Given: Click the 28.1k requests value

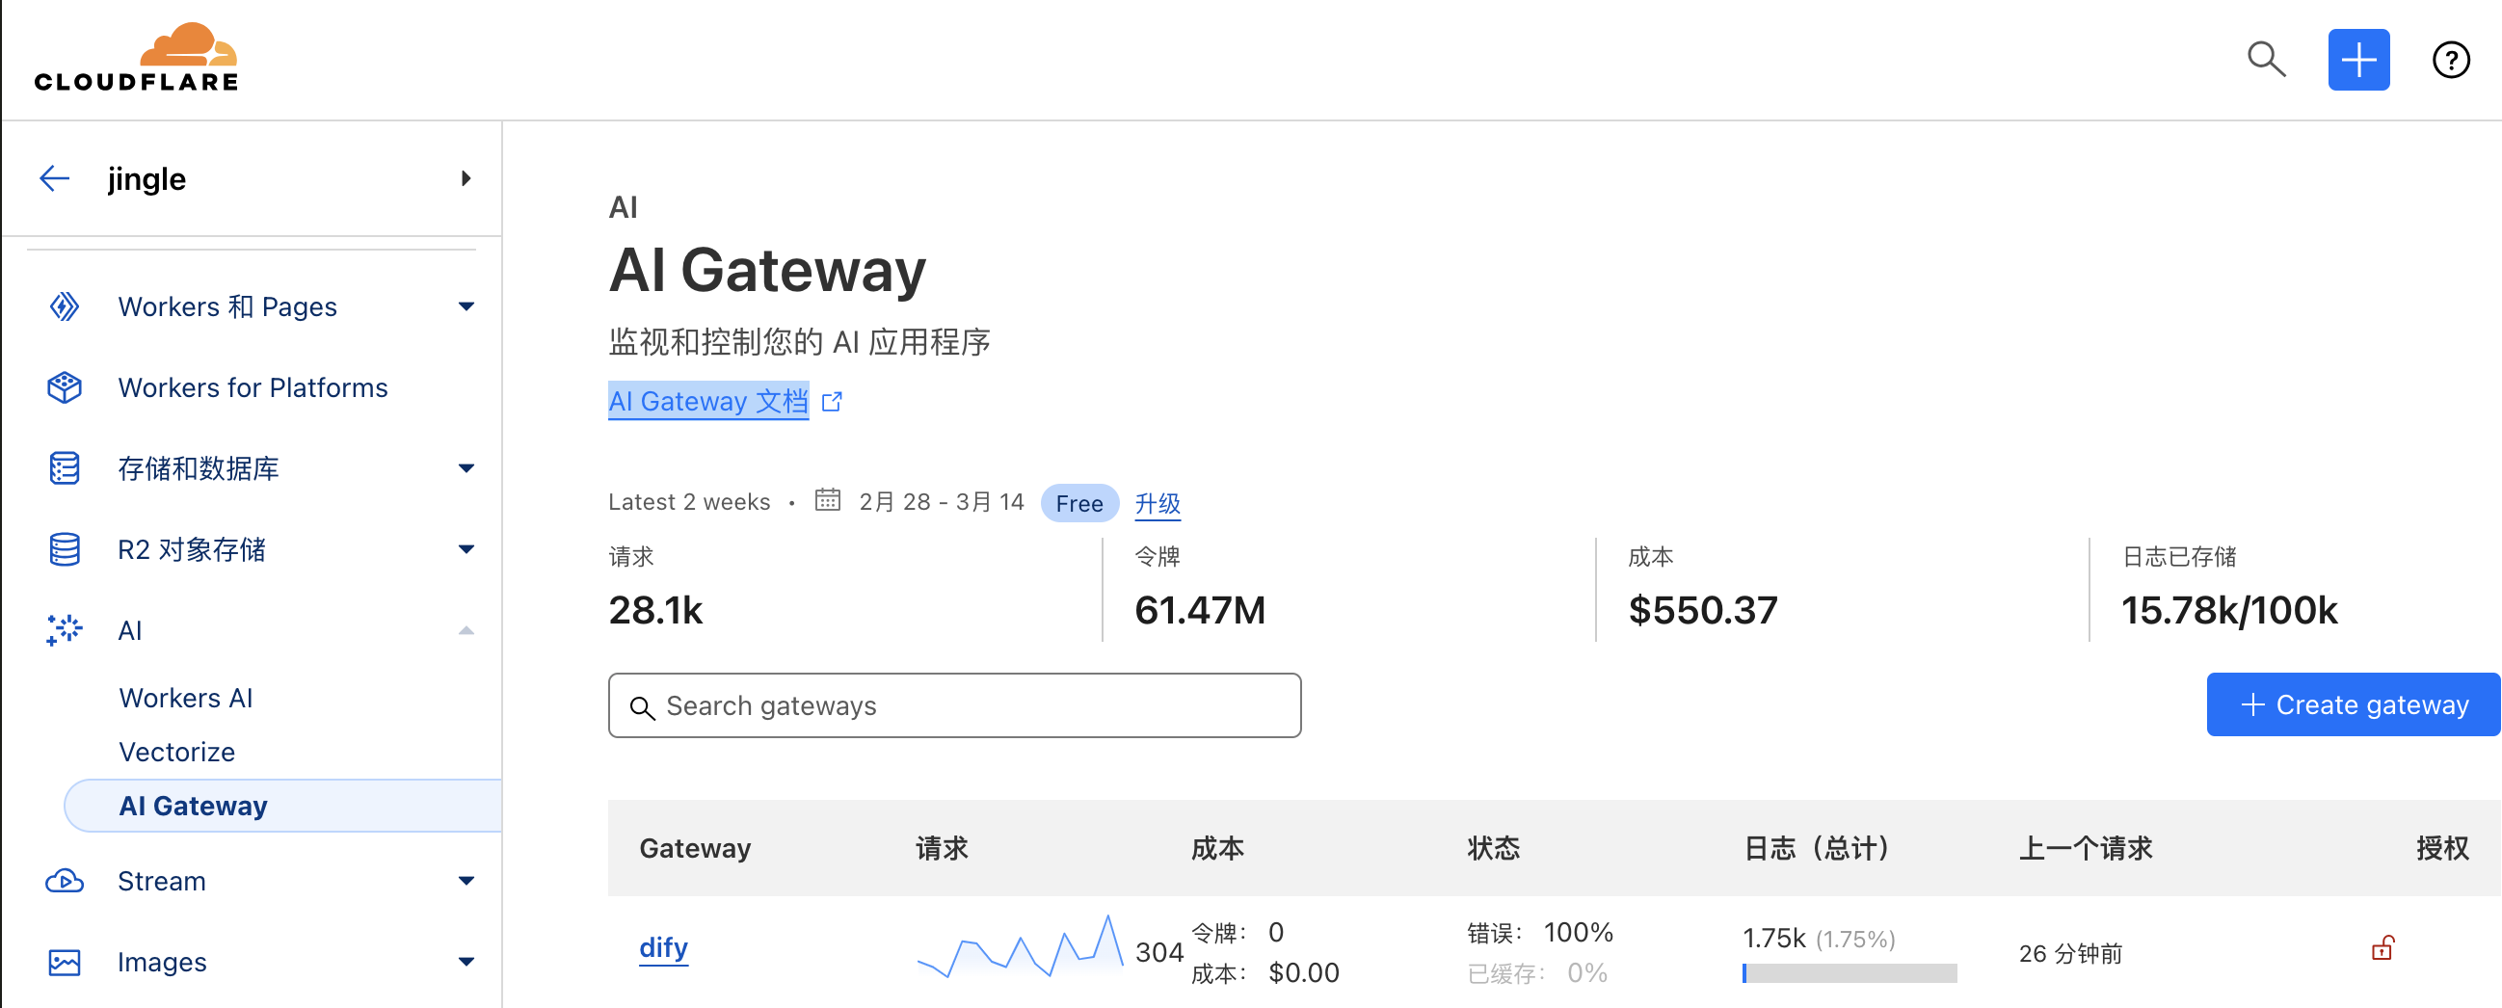Looking at the screenshot, I should click(x=655, y=611).
